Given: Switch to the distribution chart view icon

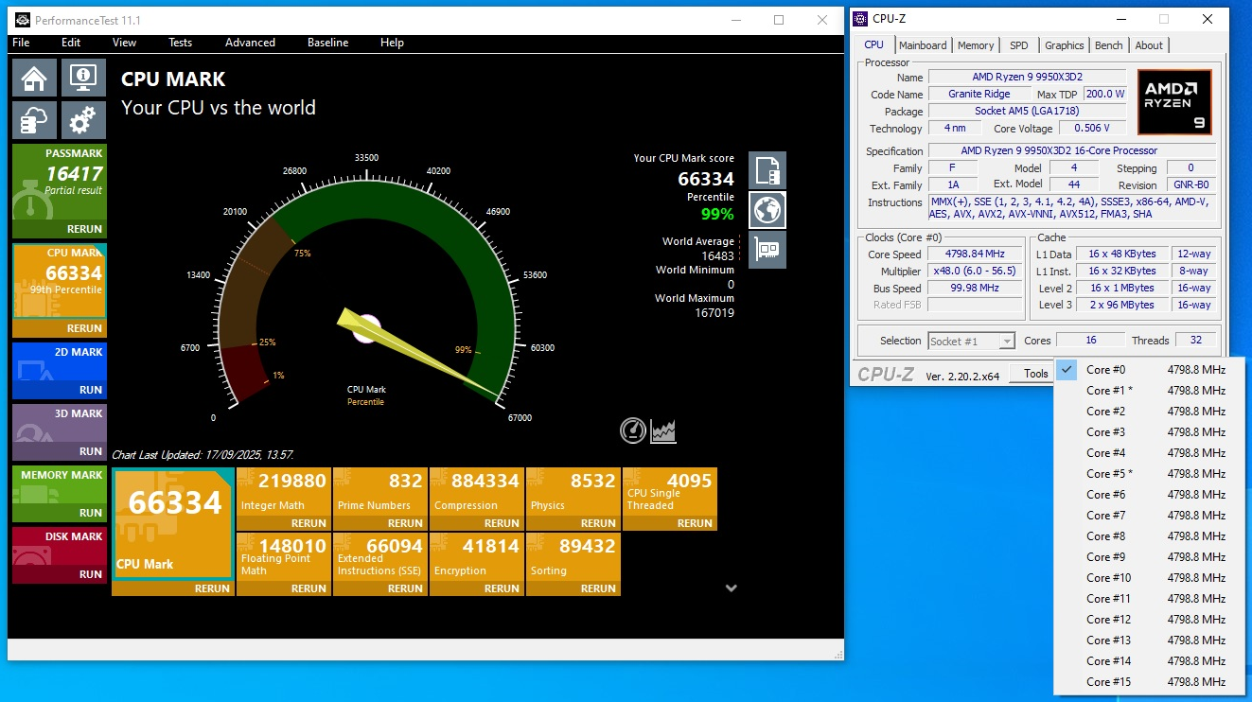Looking at the screenshot, I should coord(663,430).
